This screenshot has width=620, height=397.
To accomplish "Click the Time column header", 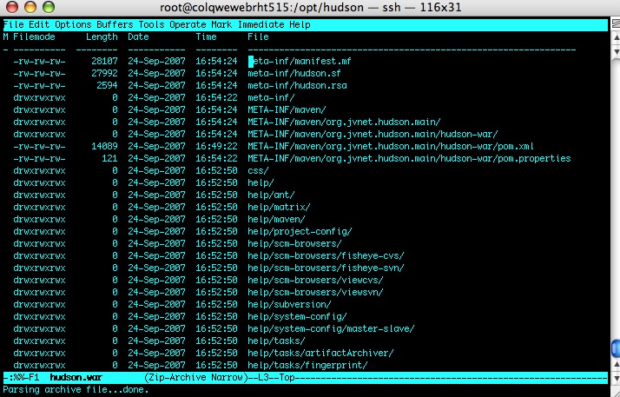I will (x=206, y=36).
